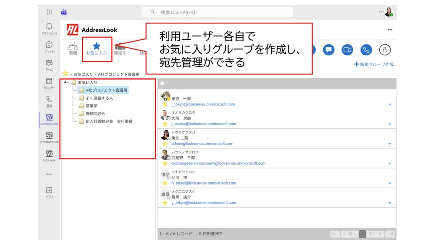This screenshot has width=435, height=245.
Task: Open email h_tokyo@lookseries.onmicrosoft.com
Action: point(204,183)
